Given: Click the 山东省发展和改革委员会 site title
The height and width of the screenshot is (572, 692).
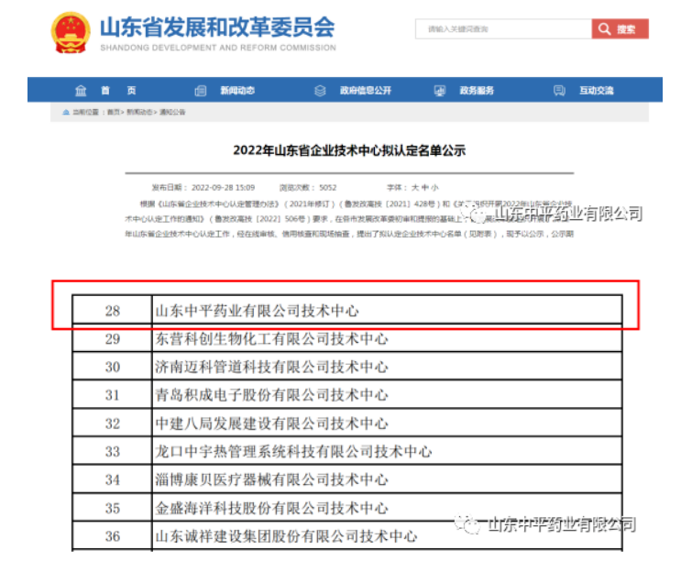Looking at the screenshot, I should click(x=217, y=27).
